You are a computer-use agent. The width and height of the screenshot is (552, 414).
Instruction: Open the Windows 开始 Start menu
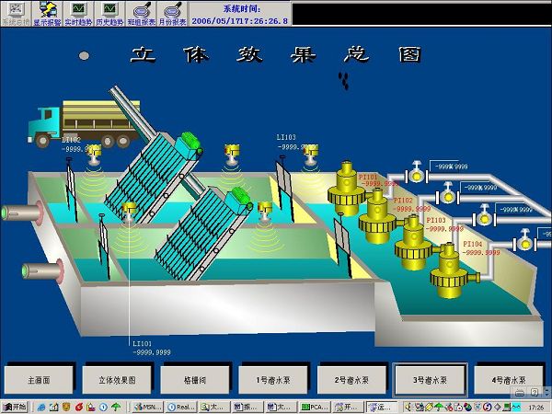pyautogui.click(x=16, y=406)
